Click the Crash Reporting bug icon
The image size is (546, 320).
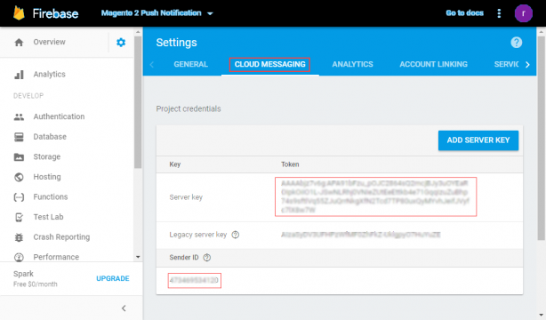point(19,237)
